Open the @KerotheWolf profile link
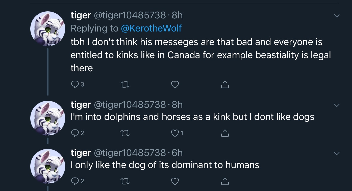Screen dimensions: 352x191 (151, 28)
